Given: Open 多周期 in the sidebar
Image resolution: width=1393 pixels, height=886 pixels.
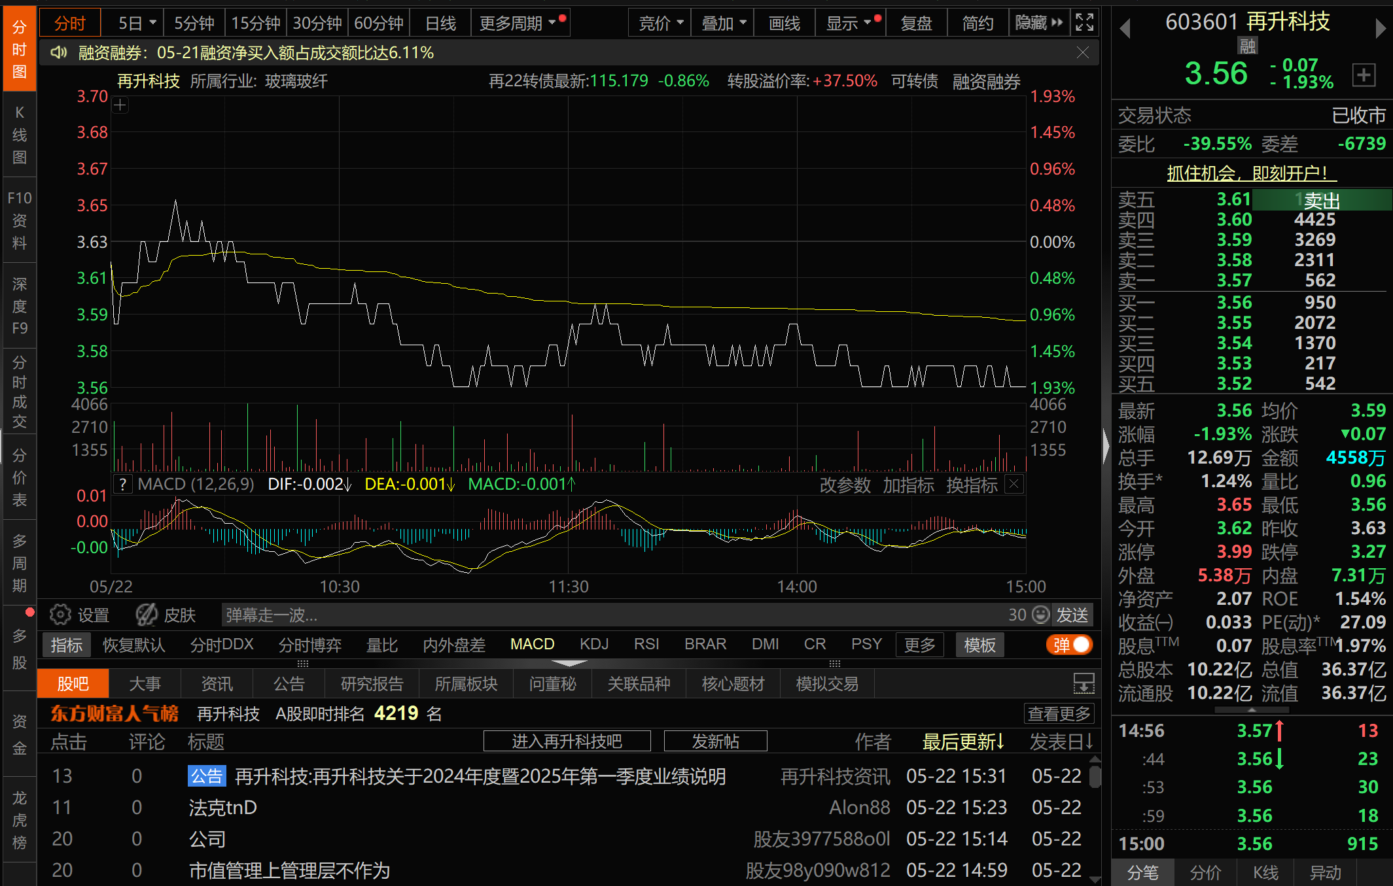Looking at the screenshot, I should (20, 563).
